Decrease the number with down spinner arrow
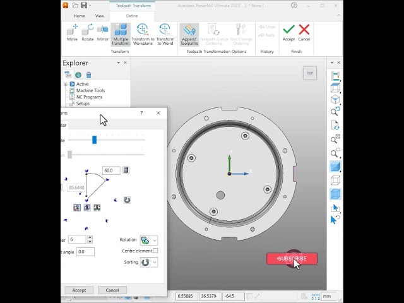This screenshot has width=404, height=303. coord(90,242)
